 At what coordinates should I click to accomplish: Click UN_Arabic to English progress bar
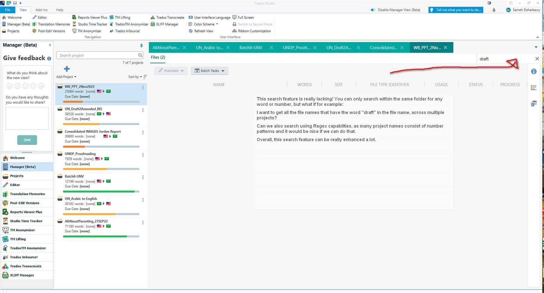[101, 214]
